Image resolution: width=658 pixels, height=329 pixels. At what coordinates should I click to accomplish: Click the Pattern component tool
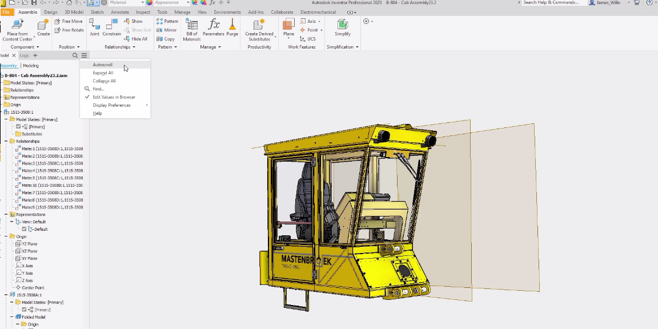point(167,21)
